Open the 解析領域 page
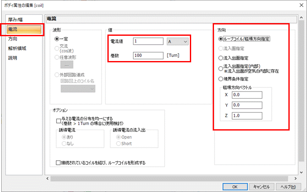Screen dimensions: 307x192 tap(17, 48)
